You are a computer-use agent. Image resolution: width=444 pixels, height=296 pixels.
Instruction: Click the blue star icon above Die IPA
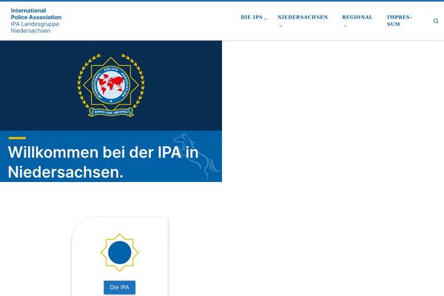[x=119, y=252]
